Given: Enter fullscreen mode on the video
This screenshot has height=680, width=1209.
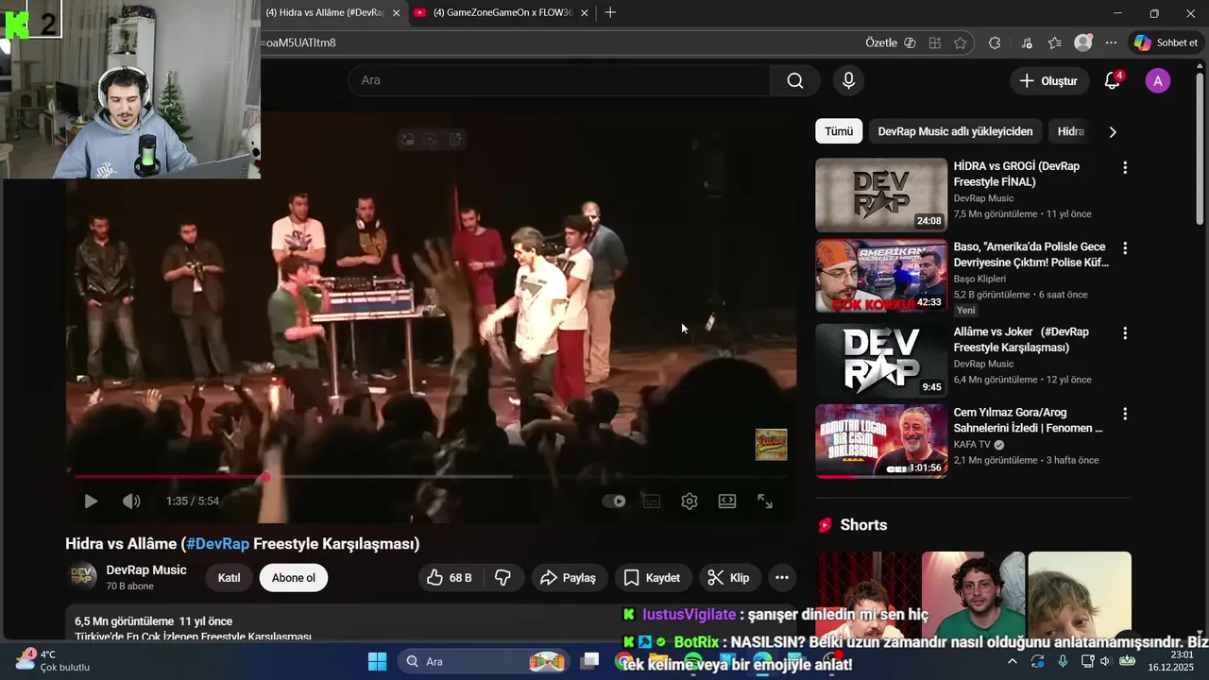Looking at the screenshot, I should (765, 501).
